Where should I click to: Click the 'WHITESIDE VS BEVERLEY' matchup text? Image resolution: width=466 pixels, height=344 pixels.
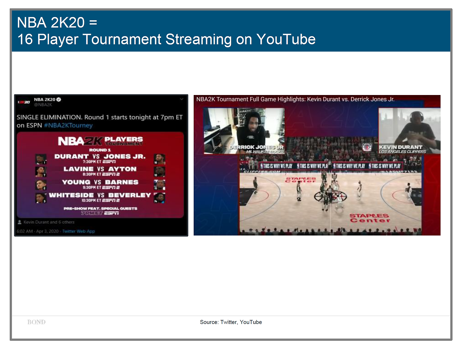100,195
